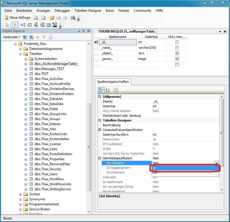This screenshot has width=230, height=222.
Task: Open the Spatial Indexes icon
Action: tap(55, 25)
